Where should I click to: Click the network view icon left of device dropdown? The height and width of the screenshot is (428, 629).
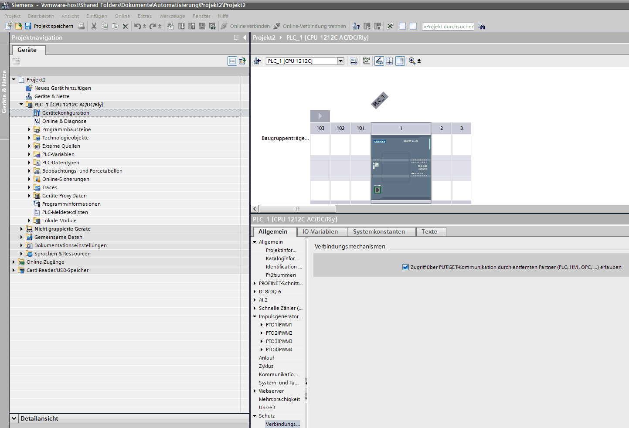257,61
